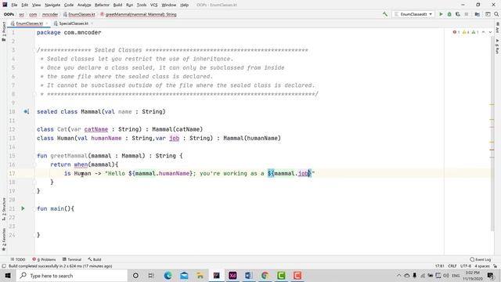This screenshot has height=282, width=501.
Task: Click the mncoder breadcrumb in navigation bar
Action: click(50, 14)
